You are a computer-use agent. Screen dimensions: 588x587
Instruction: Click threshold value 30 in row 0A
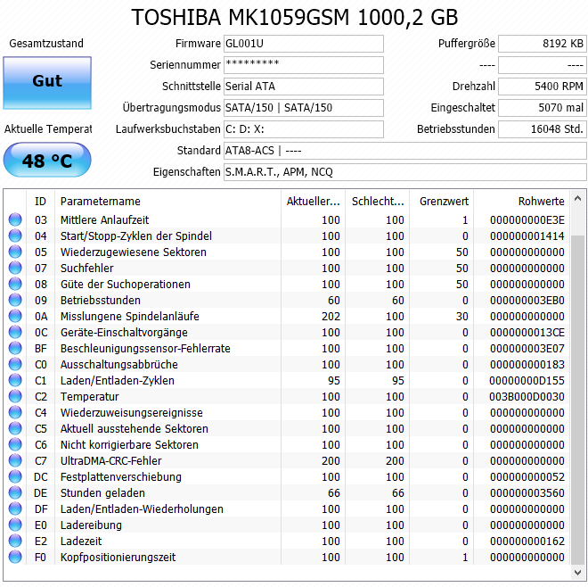pyautogui.click(x=462, y=316)
